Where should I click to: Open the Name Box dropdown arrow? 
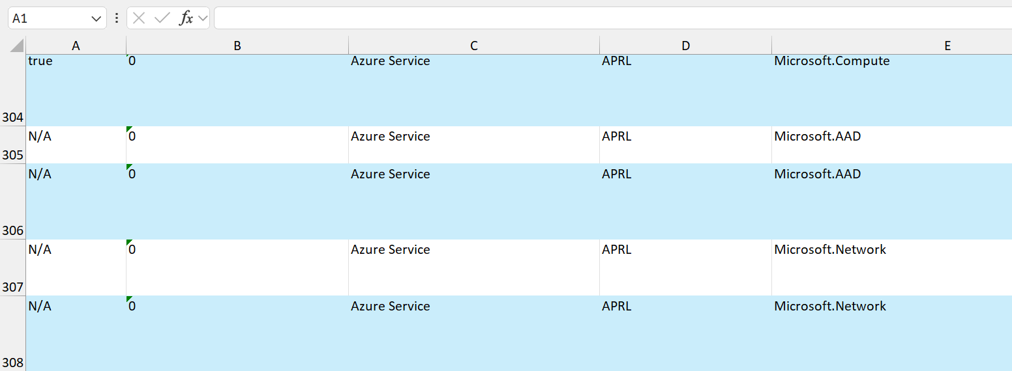coord(97,19)
